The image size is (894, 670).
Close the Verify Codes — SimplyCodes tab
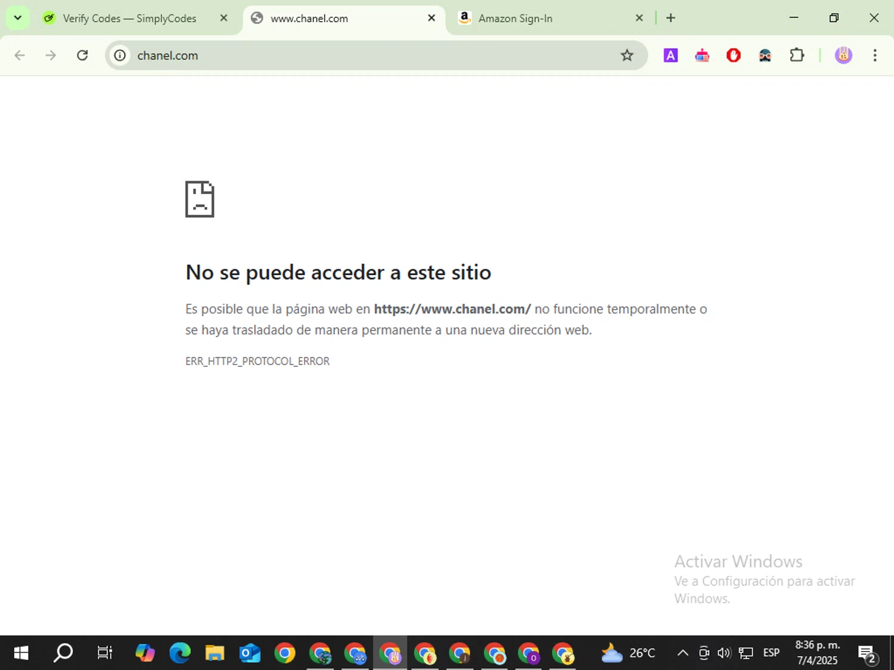point(223,18)
